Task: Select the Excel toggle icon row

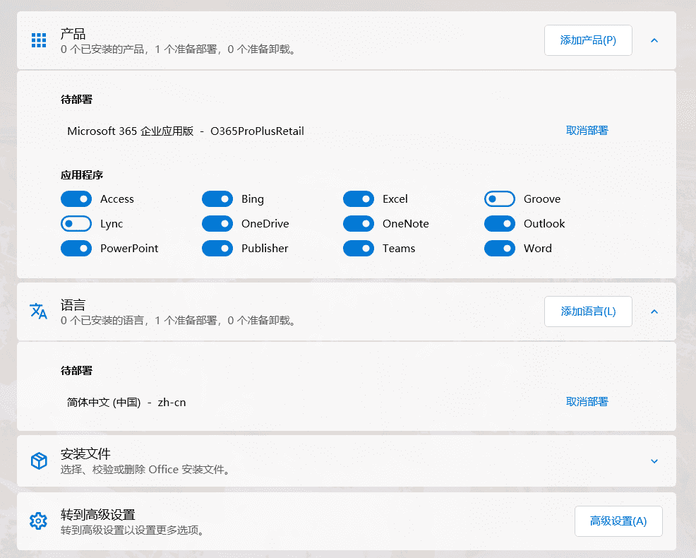Action: point(359,198)
